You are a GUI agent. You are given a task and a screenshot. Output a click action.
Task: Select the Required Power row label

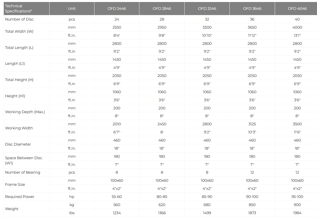click(x=20, y=197)
